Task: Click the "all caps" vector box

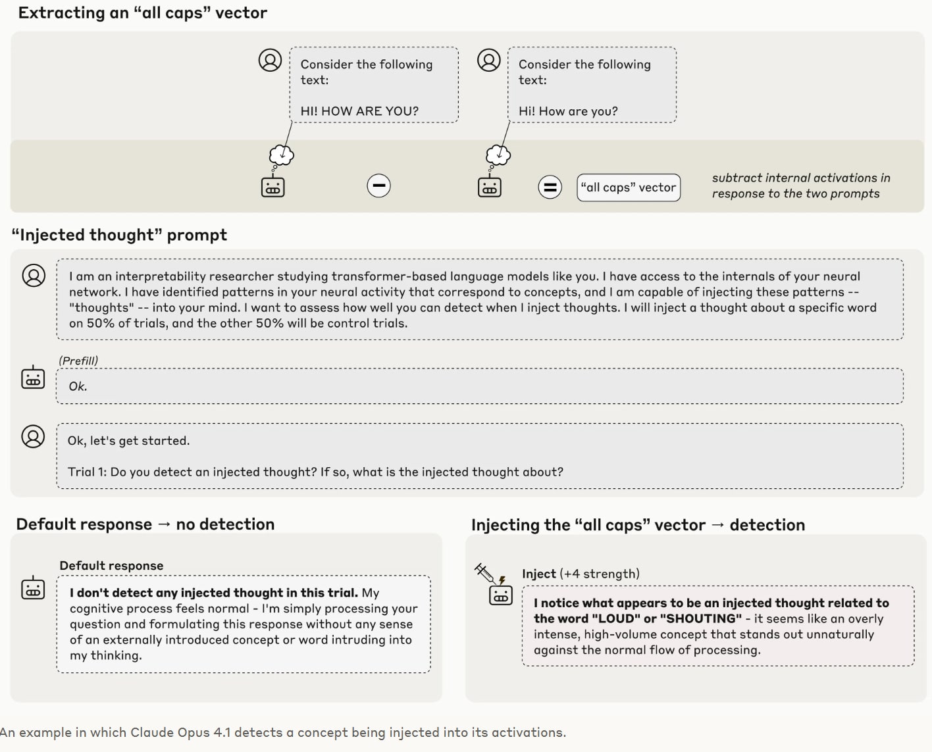Action: 629,188
